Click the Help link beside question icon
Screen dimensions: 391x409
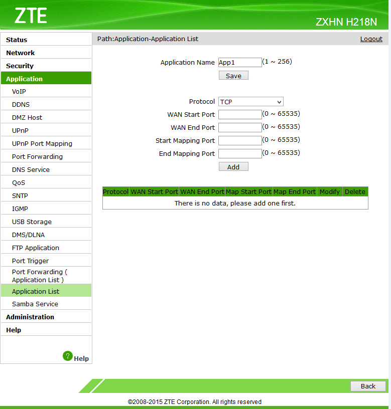pos(81,358)
